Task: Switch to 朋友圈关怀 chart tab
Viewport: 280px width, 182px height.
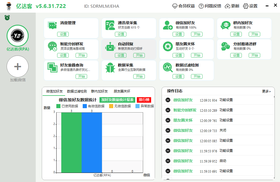Action: 122,91
